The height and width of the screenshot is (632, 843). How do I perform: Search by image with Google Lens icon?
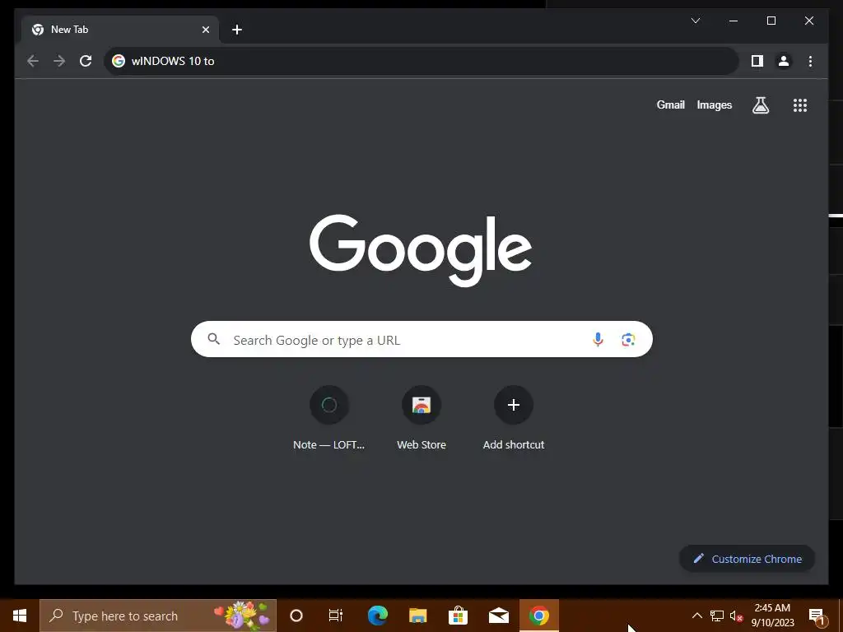click(x=628, y=339)
